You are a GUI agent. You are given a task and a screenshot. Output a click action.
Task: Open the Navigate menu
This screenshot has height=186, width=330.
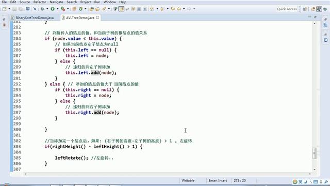tap(56, 2)
